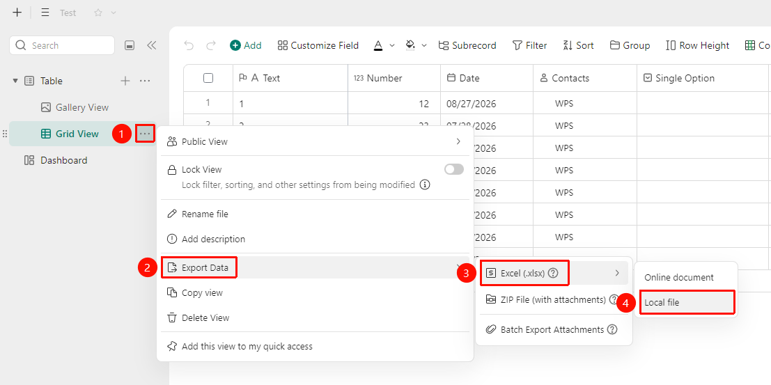
Task: Open the Table more options ellipsis
Action: tap(145, 81)
